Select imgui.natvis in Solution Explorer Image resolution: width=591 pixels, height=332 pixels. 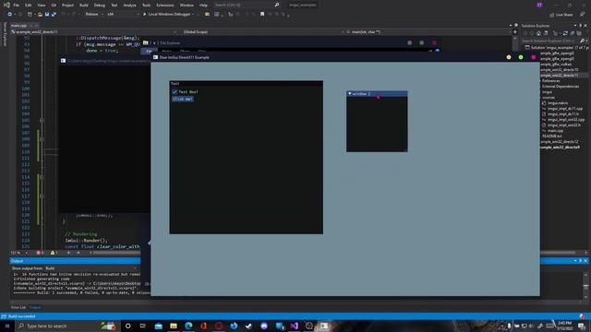click(x=558, y=102)
